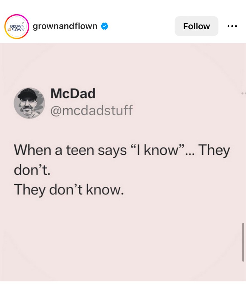Image resolution: width=246 pixels, height=285 pixels.
Task: Click the McDad display name
Action: pyautogui.click(x=73, y=93)
